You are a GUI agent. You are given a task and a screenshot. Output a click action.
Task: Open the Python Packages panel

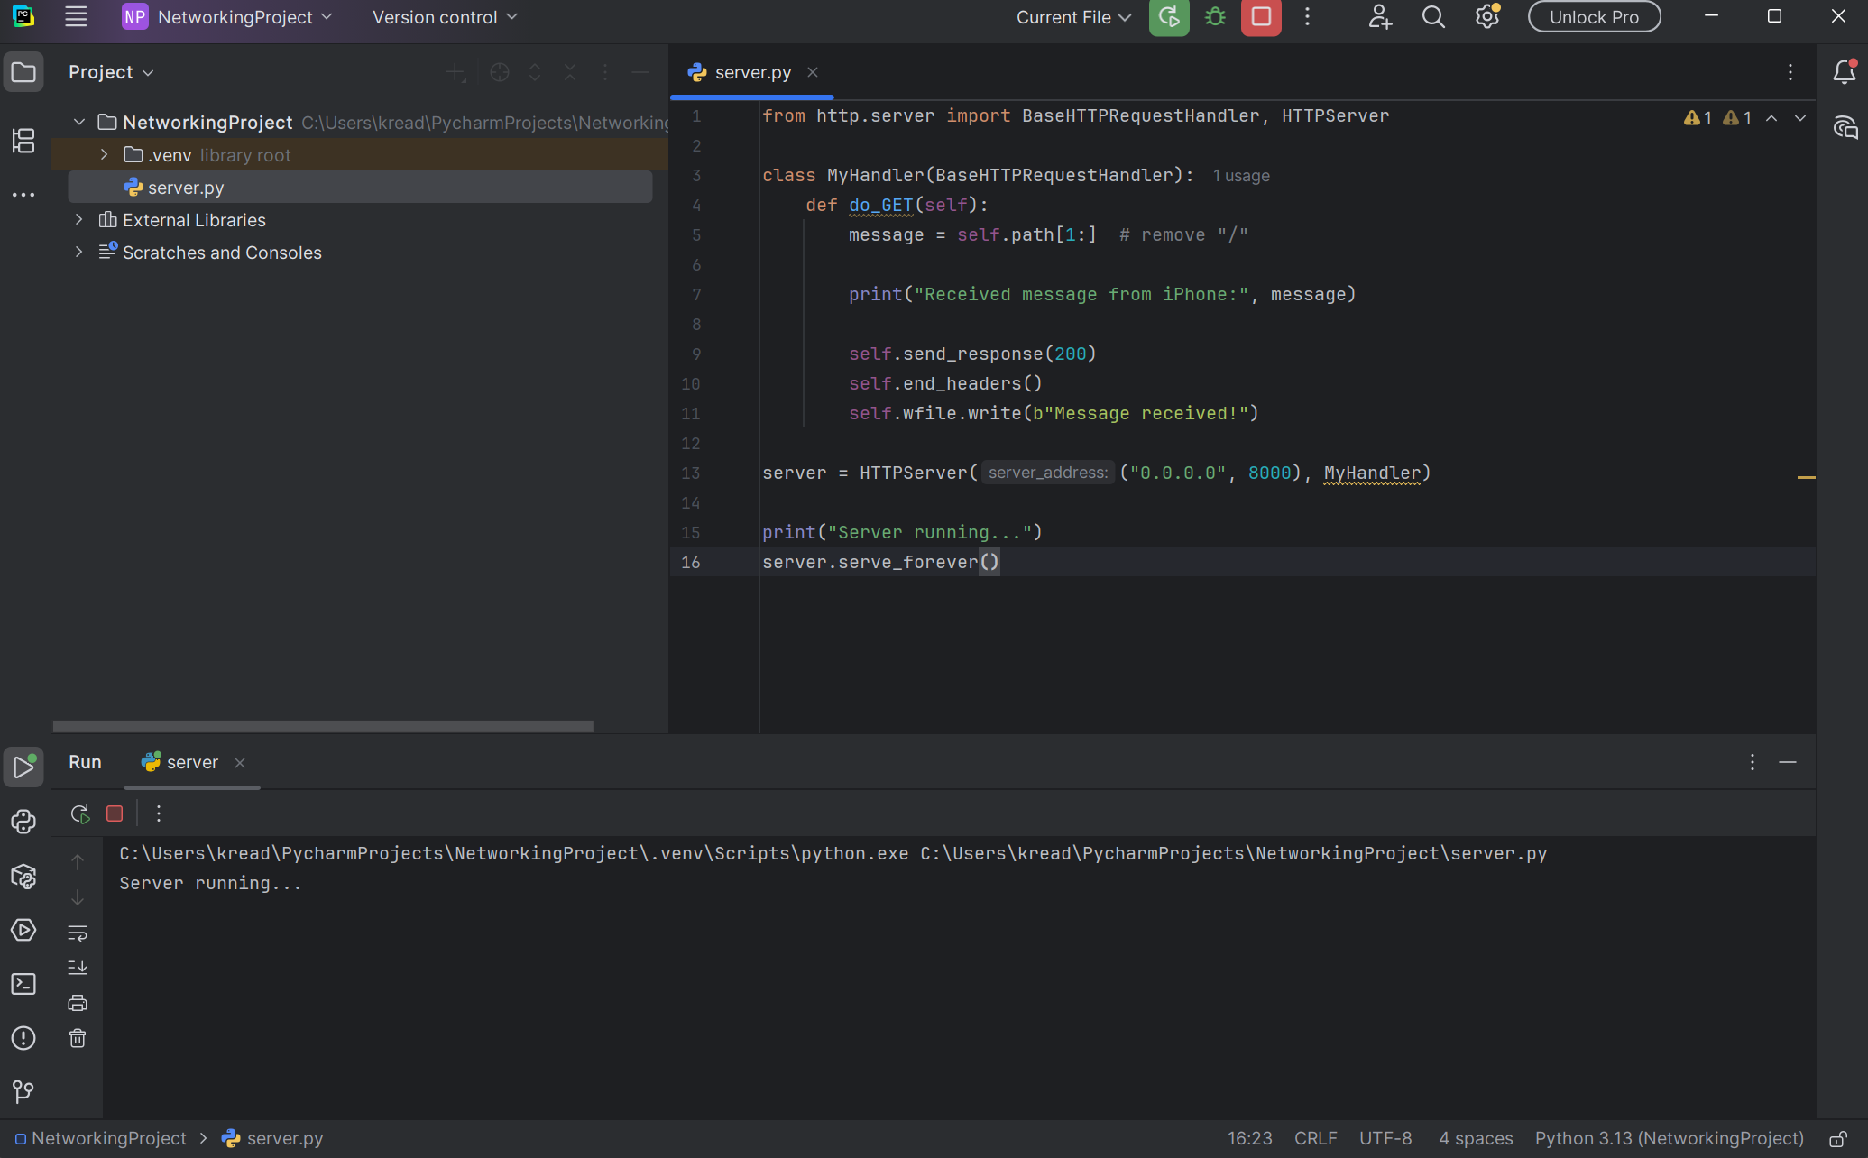coord(23,876)
